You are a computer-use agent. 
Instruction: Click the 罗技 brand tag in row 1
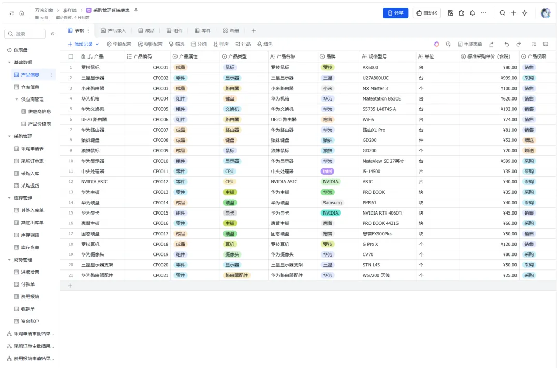pos(328,67)
